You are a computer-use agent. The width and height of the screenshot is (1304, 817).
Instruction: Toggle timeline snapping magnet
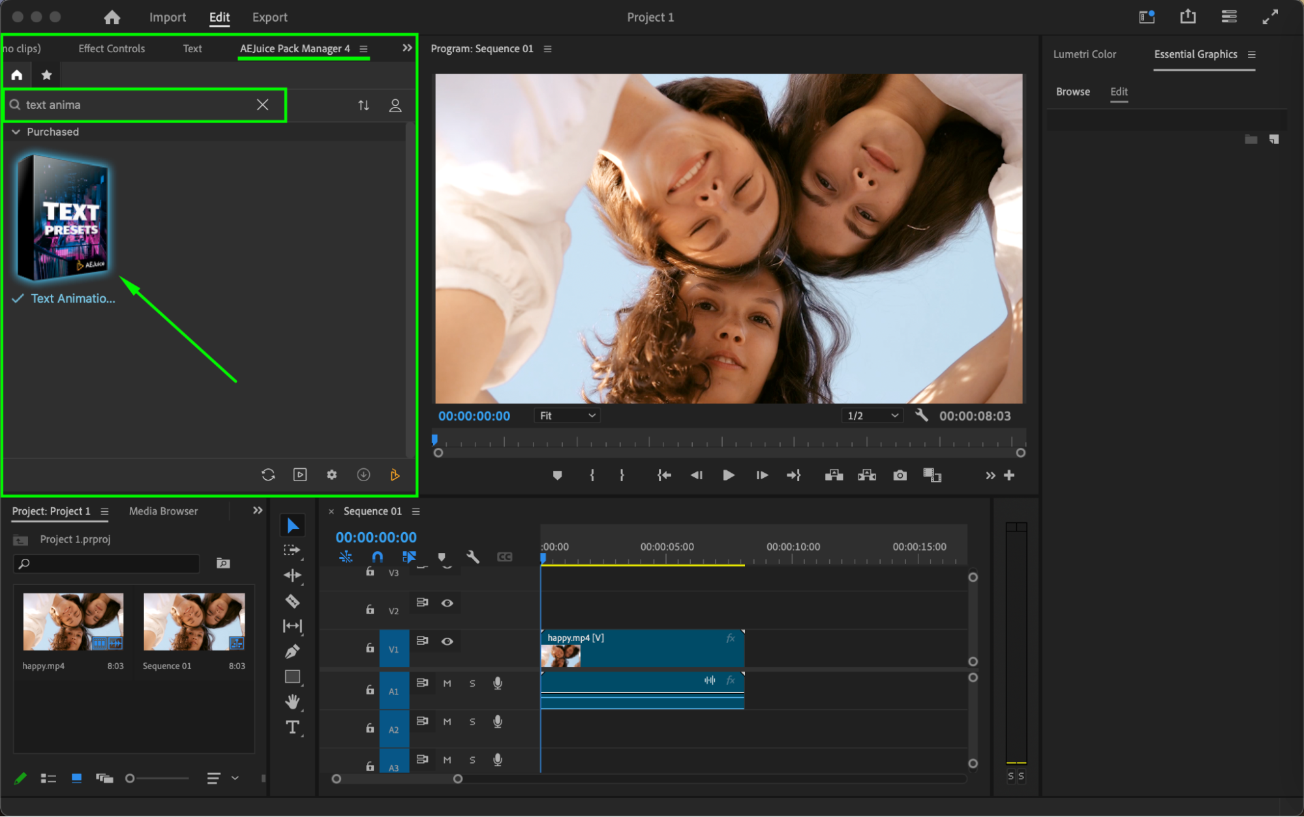[x=377, y=557]
